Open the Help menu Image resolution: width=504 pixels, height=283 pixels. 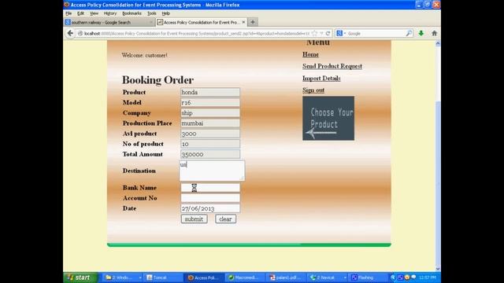click(x=166, y=13)
